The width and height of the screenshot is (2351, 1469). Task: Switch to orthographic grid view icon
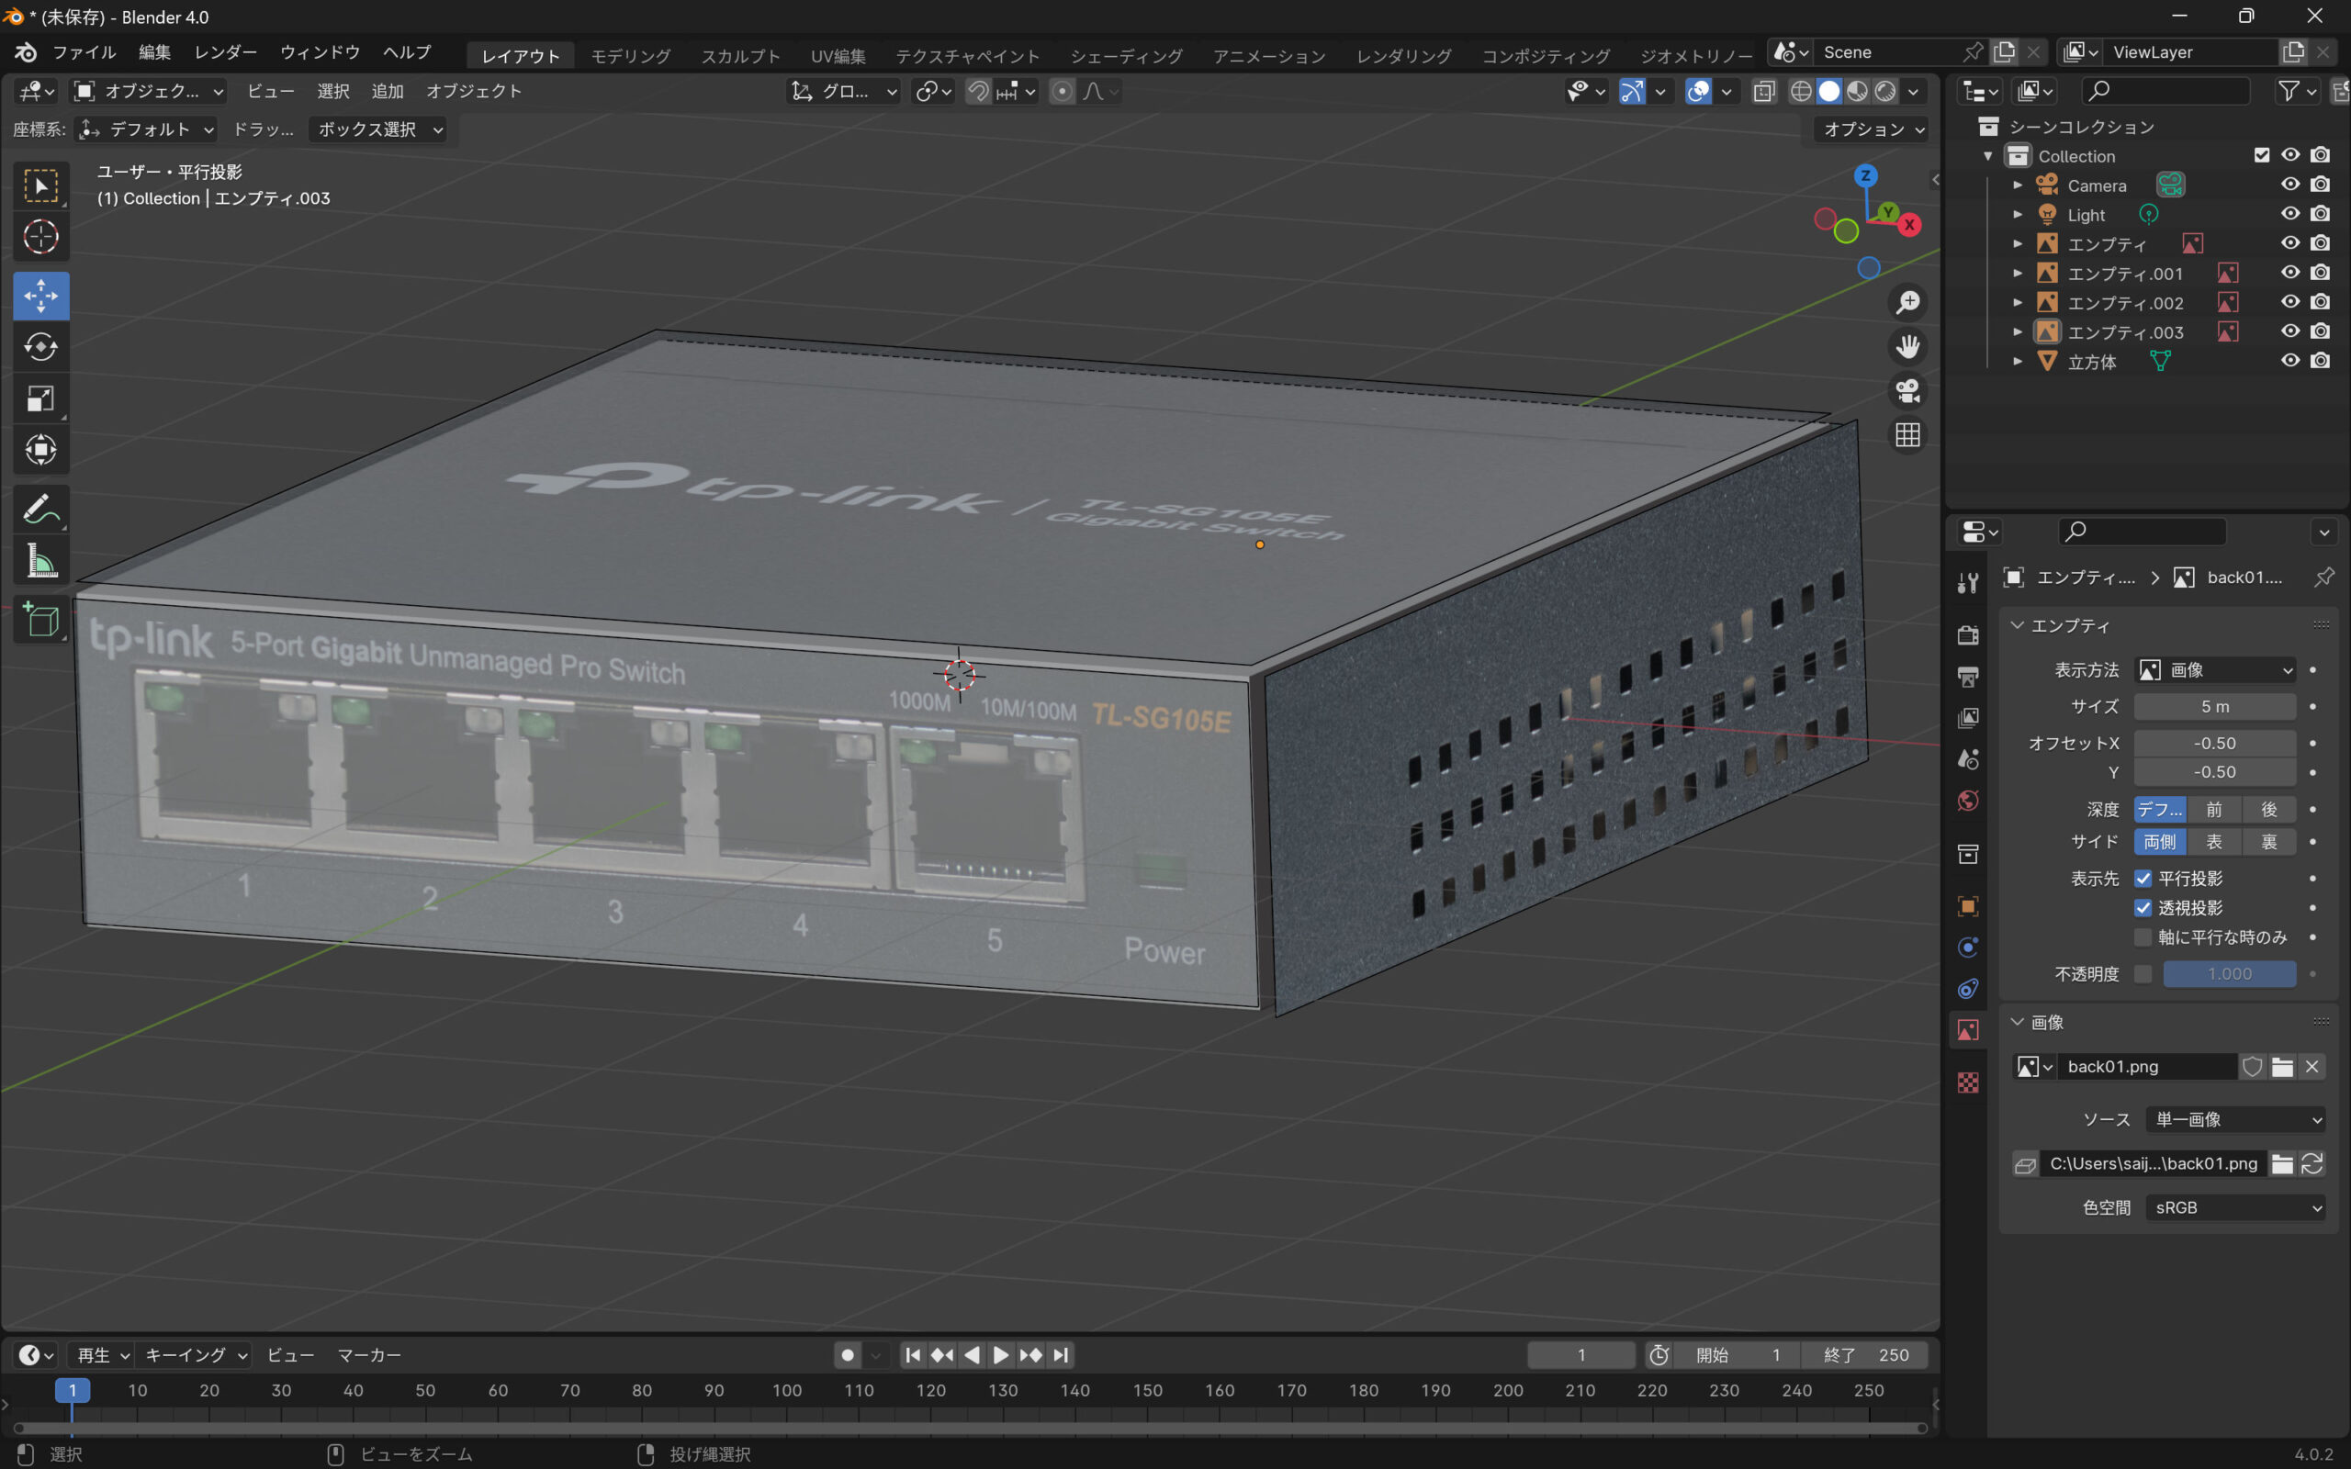(x=1907, y=434)
